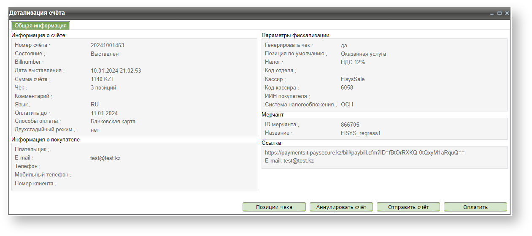
Task: Maximize the Детализация счёта window
Action: 500,14
